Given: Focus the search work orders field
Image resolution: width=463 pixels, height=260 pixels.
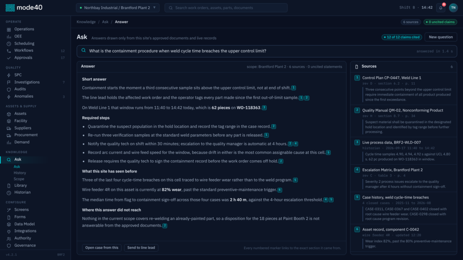Looking at the screenshot, I should point(226,8).
